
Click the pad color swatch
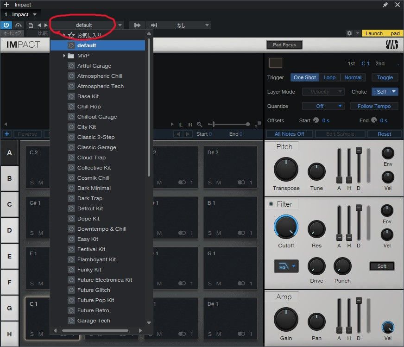point(275,63)
